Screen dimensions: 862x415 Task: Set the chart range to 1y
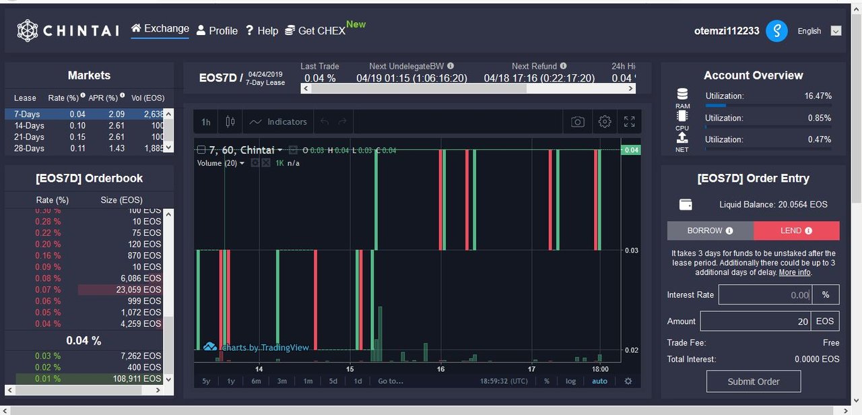231,381
